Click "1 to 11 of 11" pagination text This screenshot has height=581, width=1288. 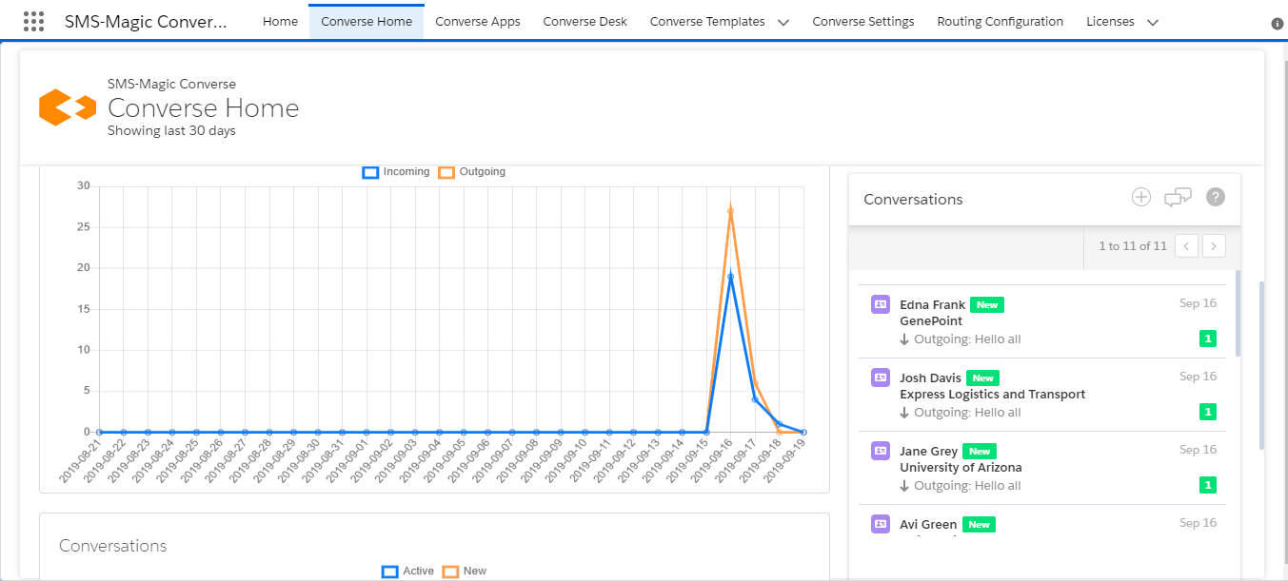click(1132, 246)
